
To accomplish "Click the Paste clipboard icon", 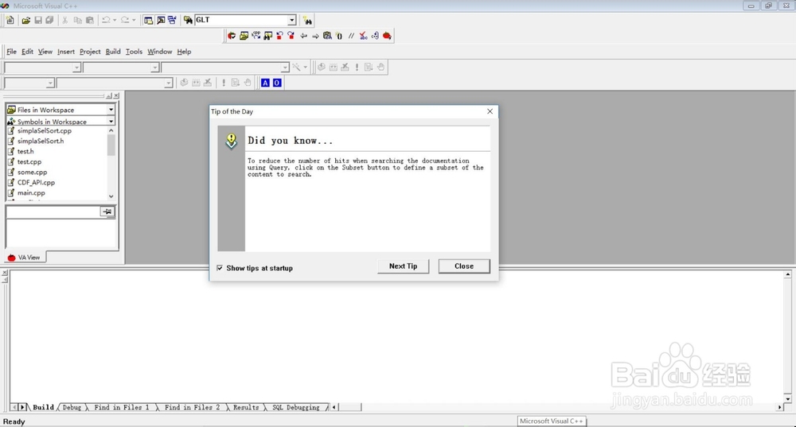I will 90,21.
